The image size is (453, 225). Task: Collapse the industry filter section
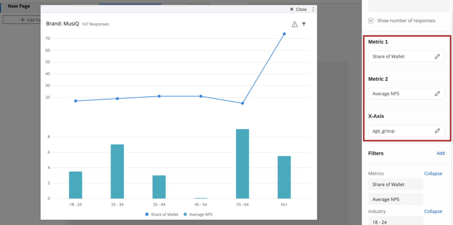point(433,211)
